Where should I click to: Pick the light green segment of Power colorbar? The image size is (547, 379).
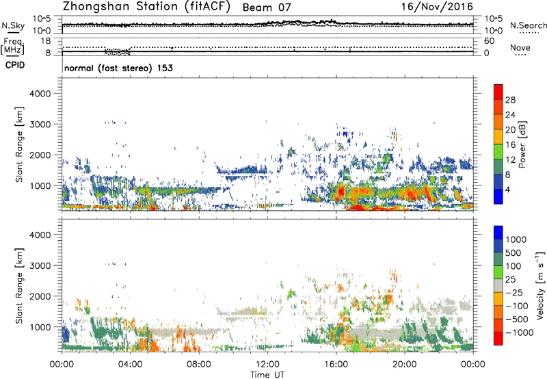pos(498,152)
